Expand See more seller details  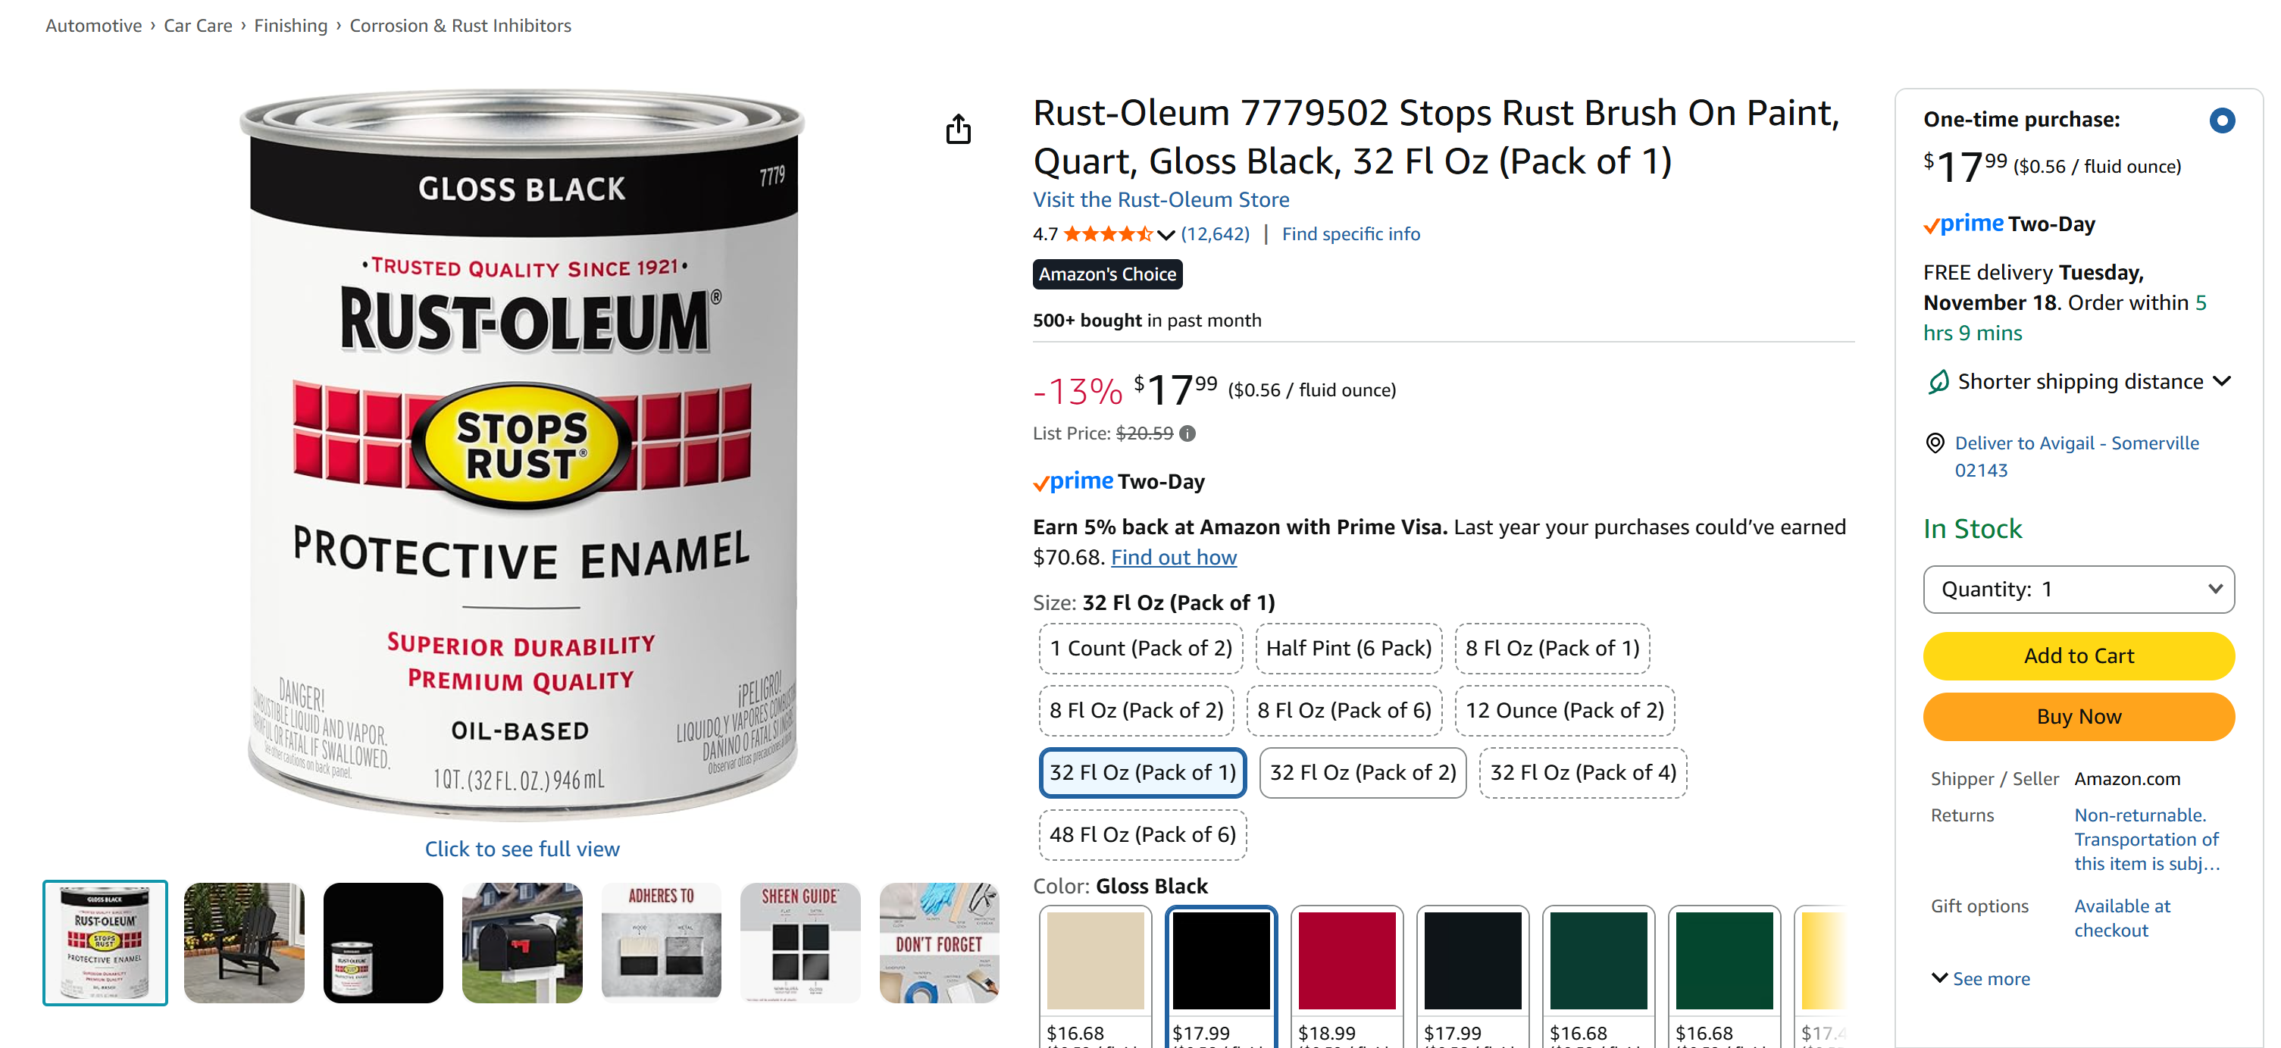[x=1980, y=978]
